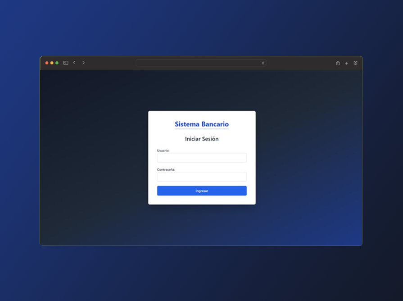The image size is (403, 301).
Task: Show the tab overview grid
Action: coord(355,63)
